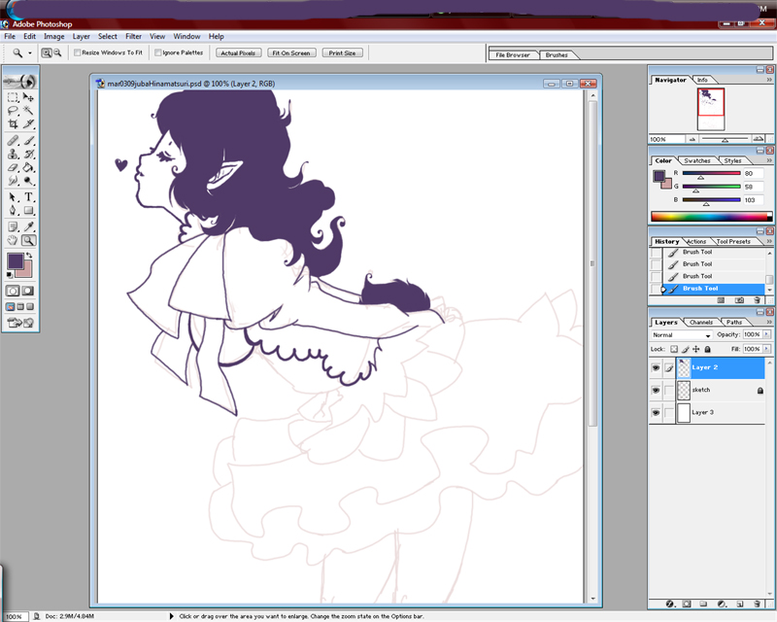This screenshot has height=622, width=777.
Task: Click the trash icon in Layers panel
Action: tap(757, 604)
